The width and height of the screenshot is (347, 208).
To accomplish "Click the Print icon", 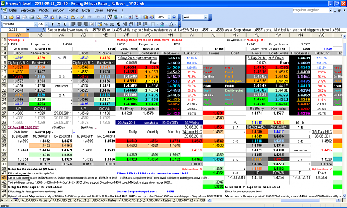I will pos(32,17).
